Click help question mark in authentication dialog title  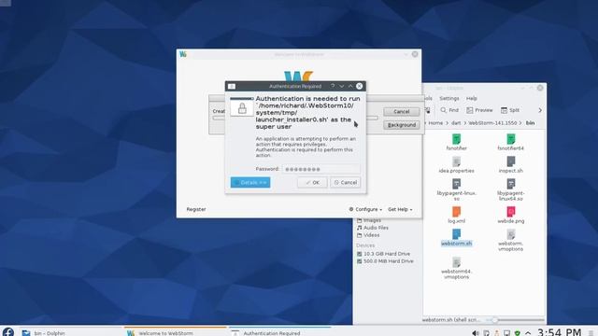[333, 86]
